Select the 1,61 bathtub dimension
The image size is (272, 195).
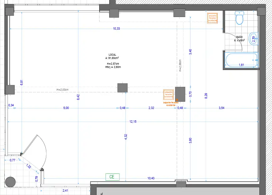coord(241,65)
